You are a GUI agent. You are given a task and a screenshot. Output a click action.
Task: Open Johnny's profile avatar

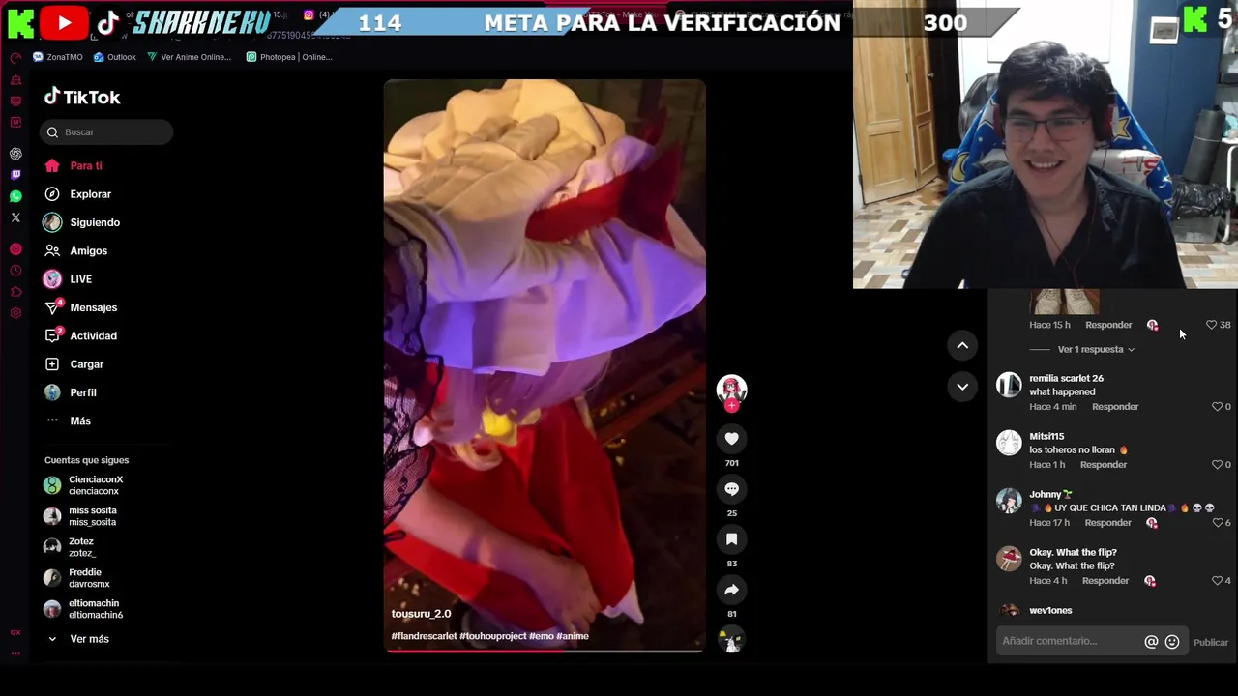(1009, 501)
